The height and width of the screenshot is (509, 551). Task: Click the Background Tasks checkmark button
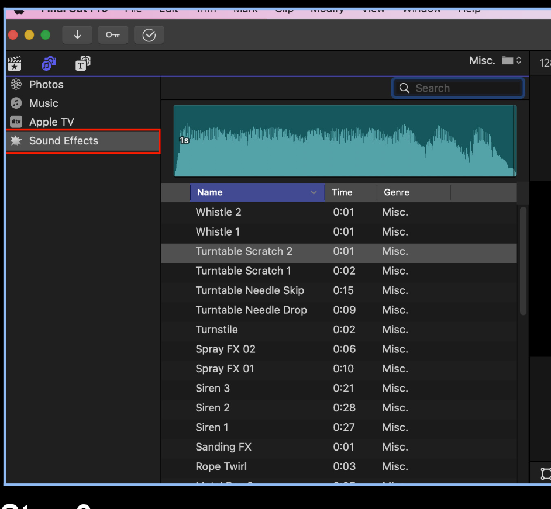click(x=149, y=34)
